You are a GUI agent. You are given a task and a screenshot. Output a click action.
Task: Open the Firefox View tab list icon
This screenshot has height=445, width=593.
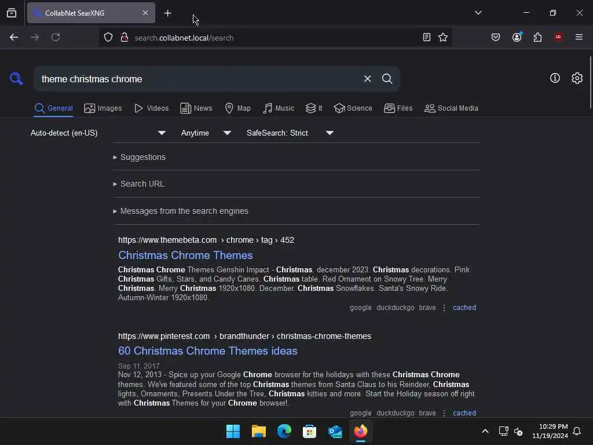tap(12, 13)
